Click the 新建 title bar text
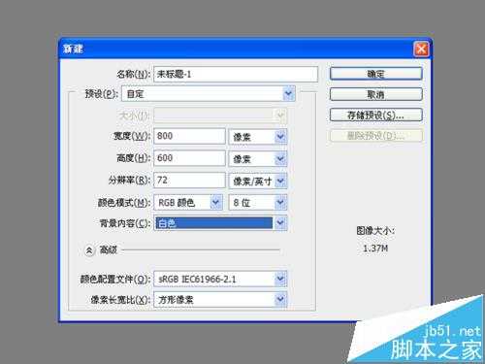Image resolution: width=485 pixels, height=364 pixels. click(73, 49)
